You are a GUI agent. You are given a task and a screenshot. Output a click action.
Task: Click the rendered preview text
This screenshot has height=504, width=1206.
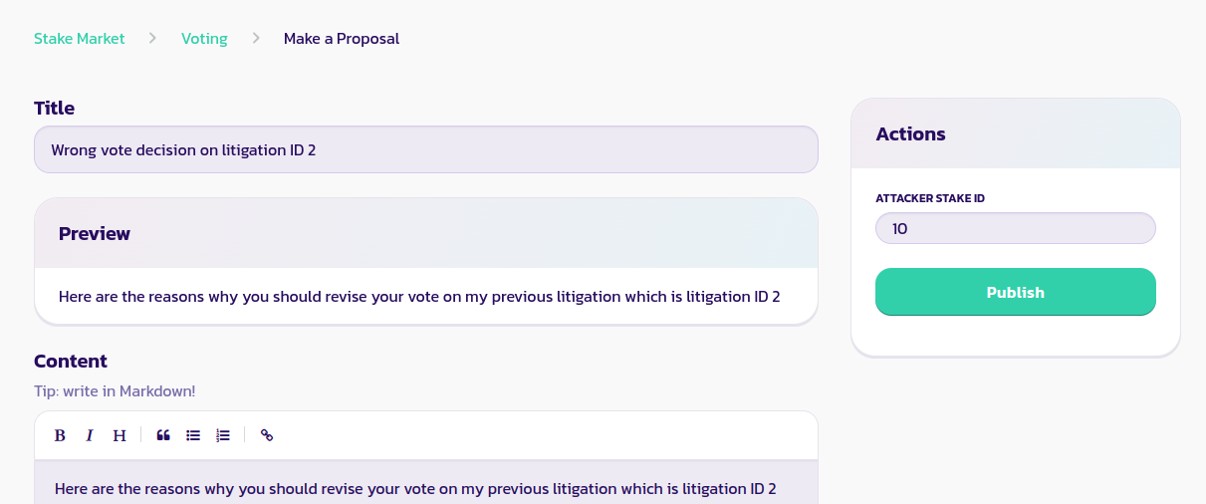[x=419, y=296]
